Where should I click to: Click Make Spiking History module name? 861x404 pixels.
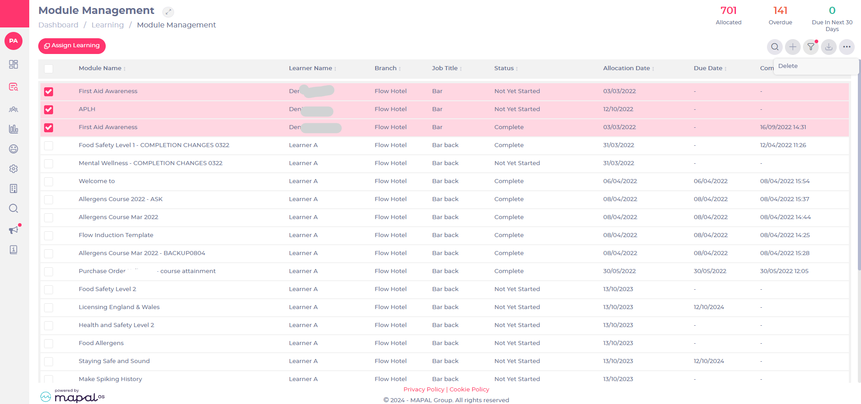pyautogui.click(x=110, y=379)
